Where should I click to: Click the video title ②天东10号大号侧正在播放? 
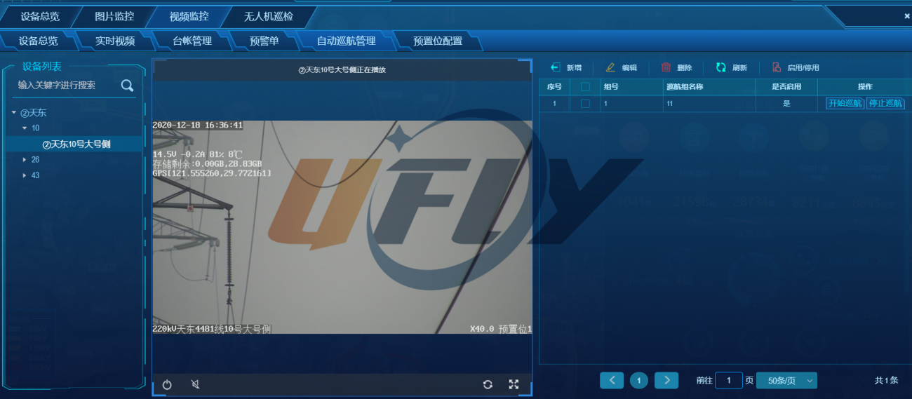click(x=342, y=70)
